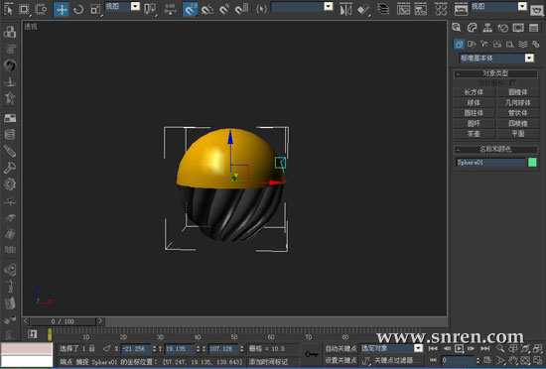Switch to the Hierarchy panel tab
Screen dimensions: 546x369
coord(487,28)
